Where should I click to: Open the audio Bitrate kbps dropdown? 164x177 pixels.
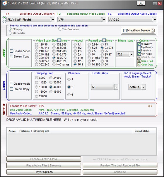tap(116, 87)
